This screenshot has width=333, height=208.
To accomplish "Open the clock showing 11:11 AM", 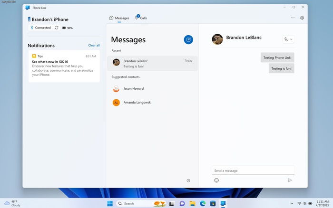I will (323, 204).
